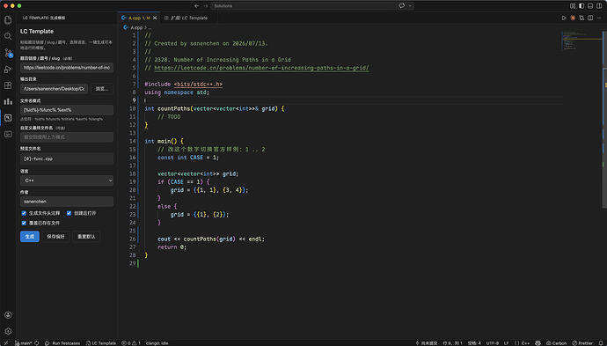The width and height of the screenshot is (607, 346).
Task: Click the clangd: idle status item
Action: [157, 342]
